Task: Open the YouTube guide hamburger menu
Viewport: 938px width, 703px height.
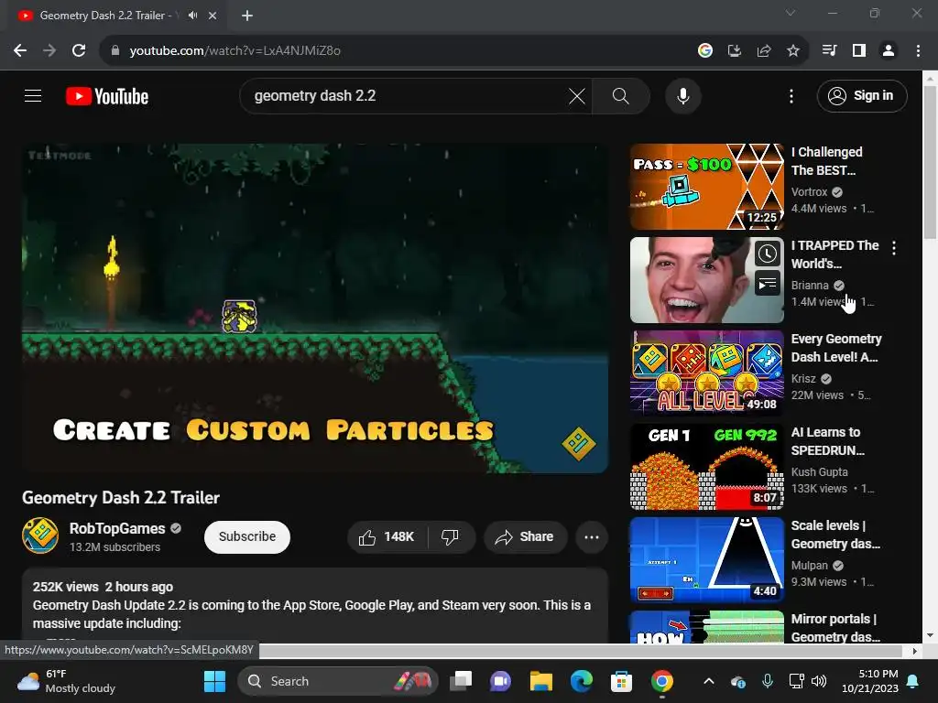Action: pos(33,95)
